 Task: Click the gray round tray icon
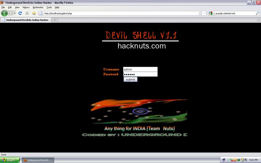click(245, 160)
